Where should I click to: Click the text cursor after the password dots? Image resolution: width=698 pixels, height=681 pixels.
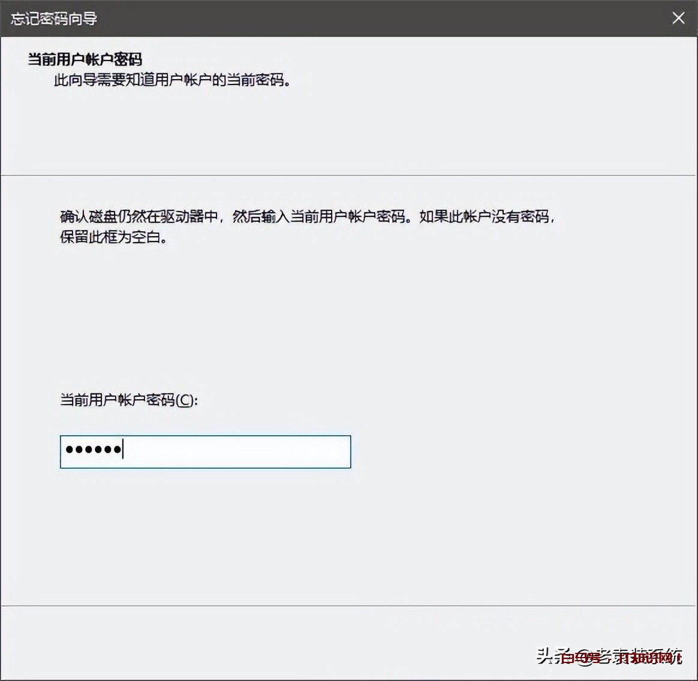[122, 450]
